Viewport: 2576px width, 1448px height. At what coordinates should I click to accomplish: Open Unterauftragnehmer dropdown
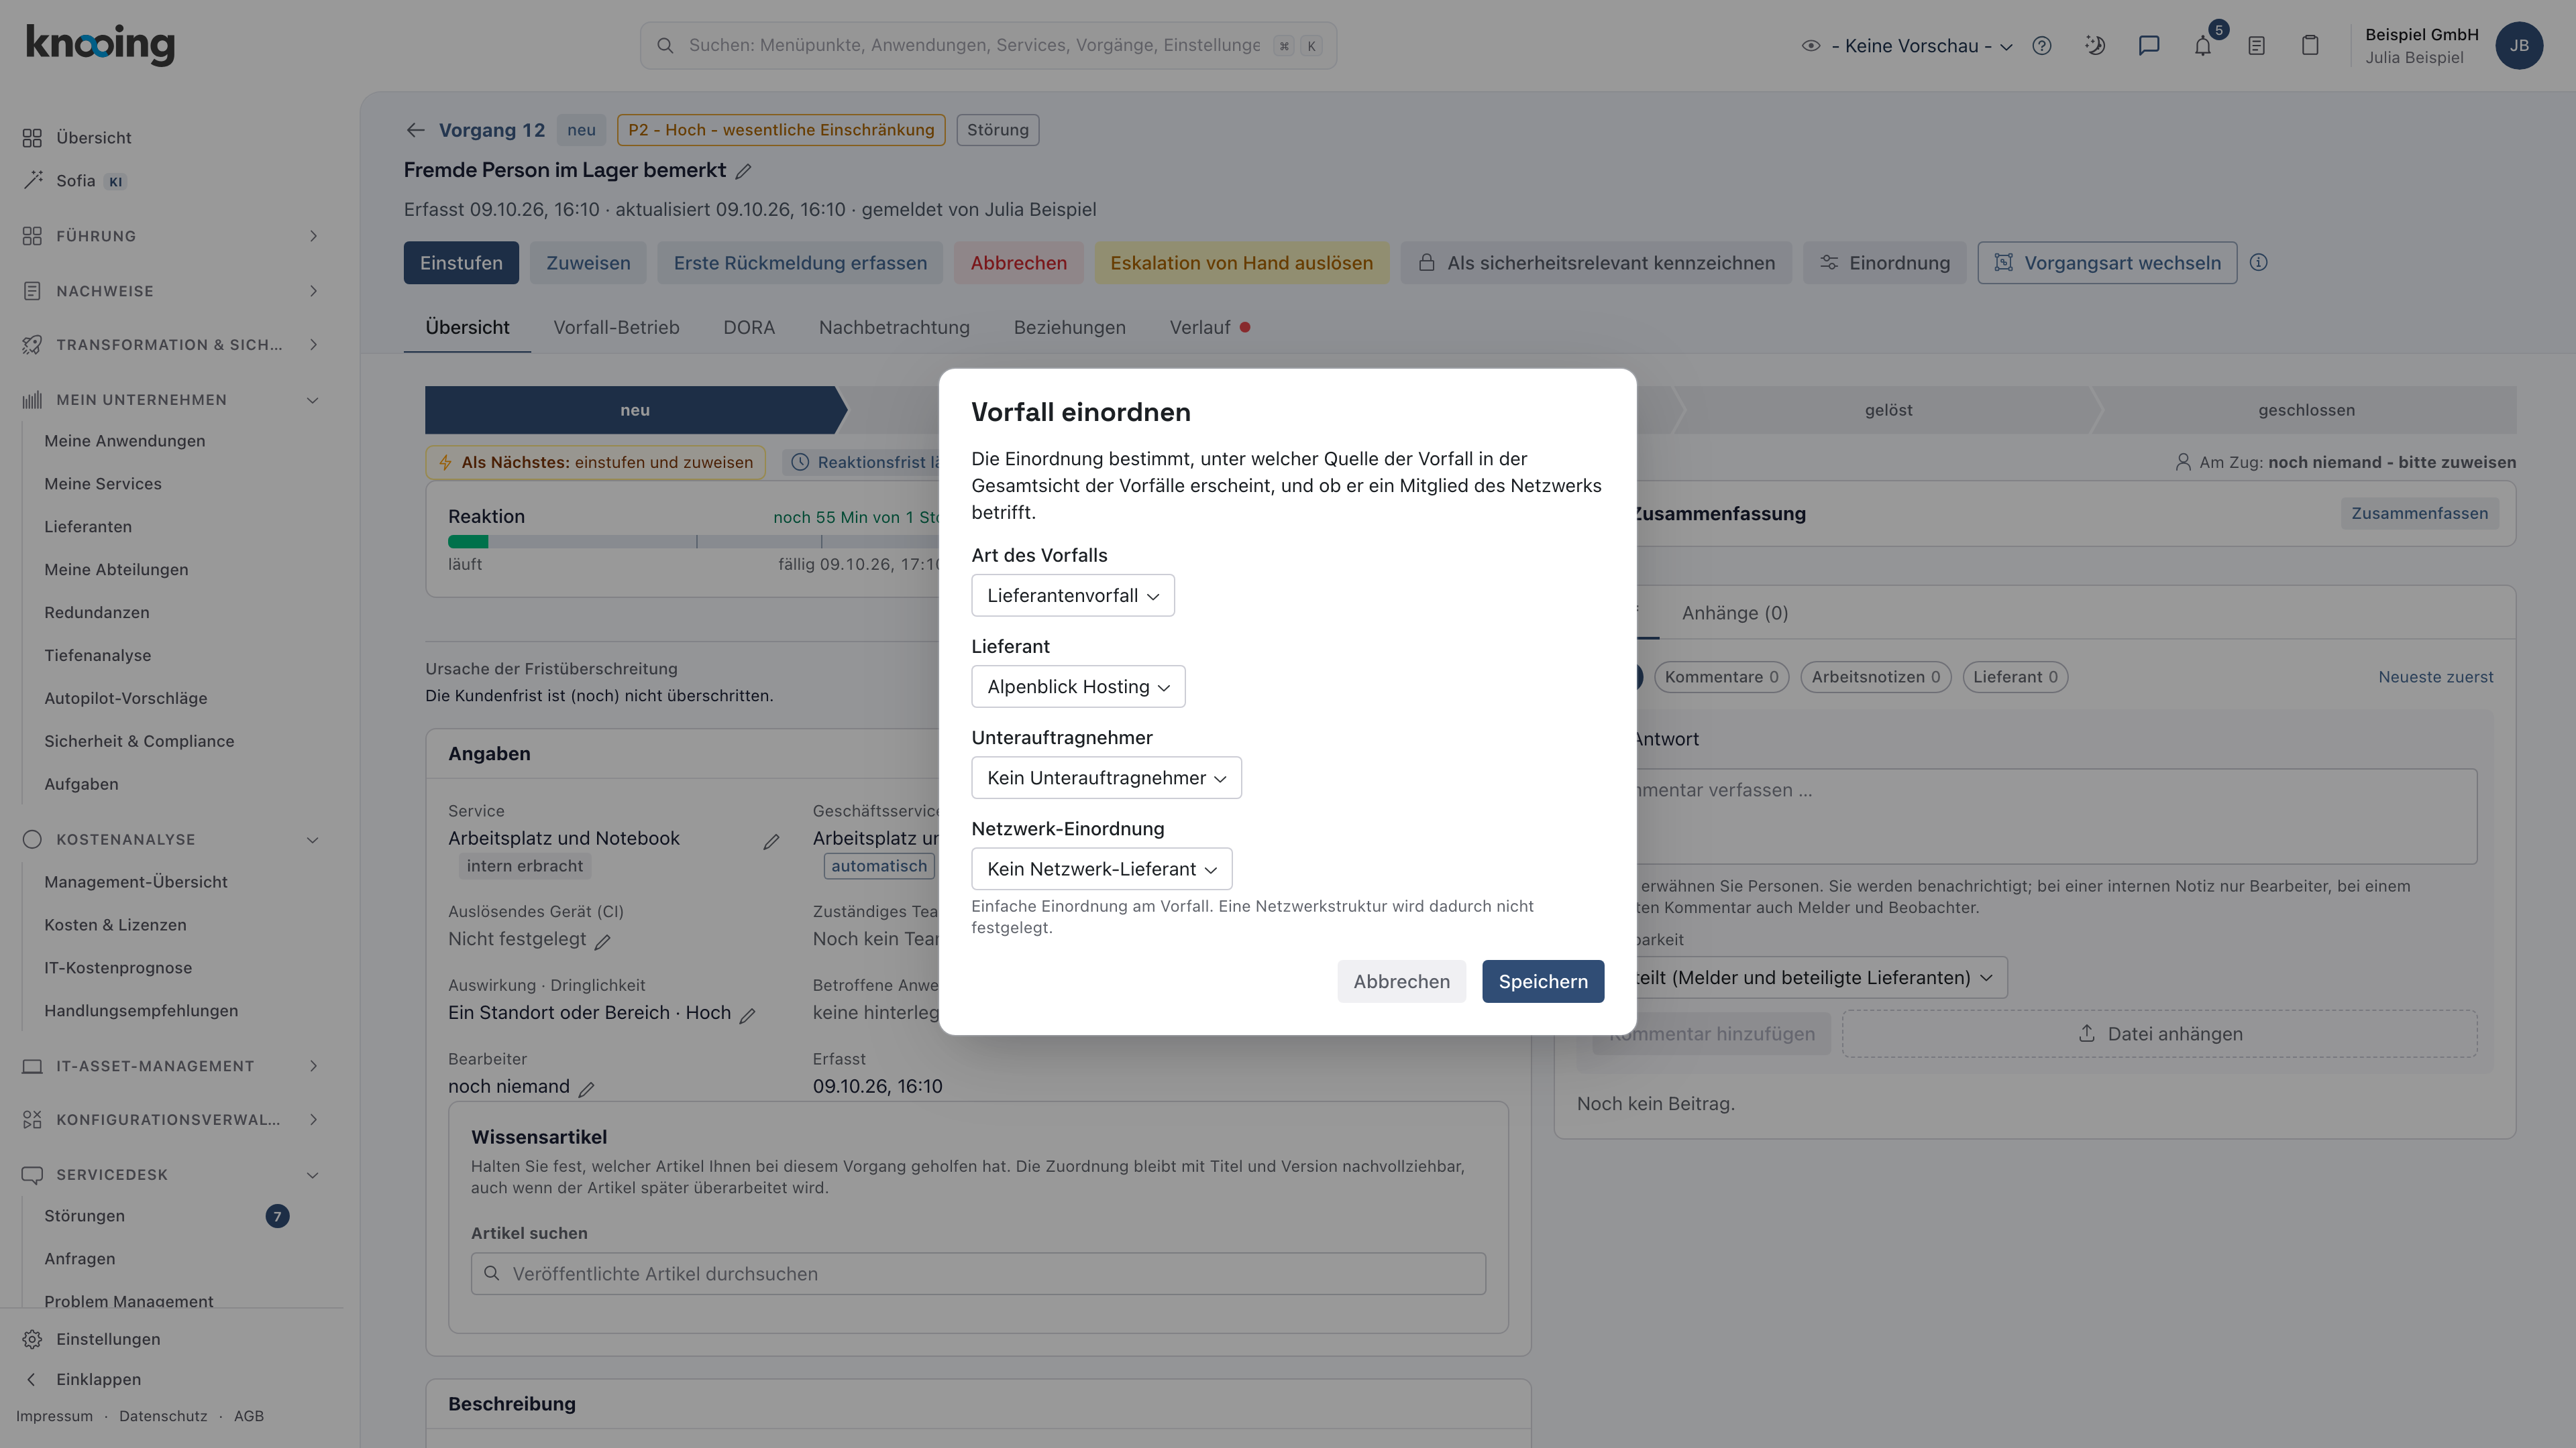[1106, 778]
